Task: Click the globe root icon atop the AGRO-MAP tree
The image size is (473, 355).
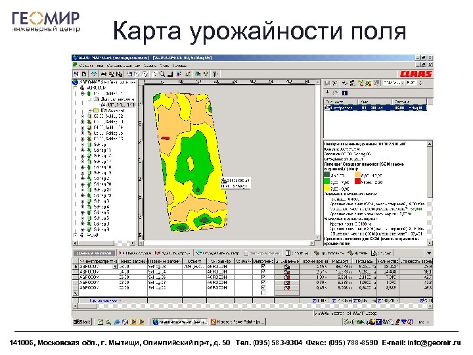Action: [75, 82]
